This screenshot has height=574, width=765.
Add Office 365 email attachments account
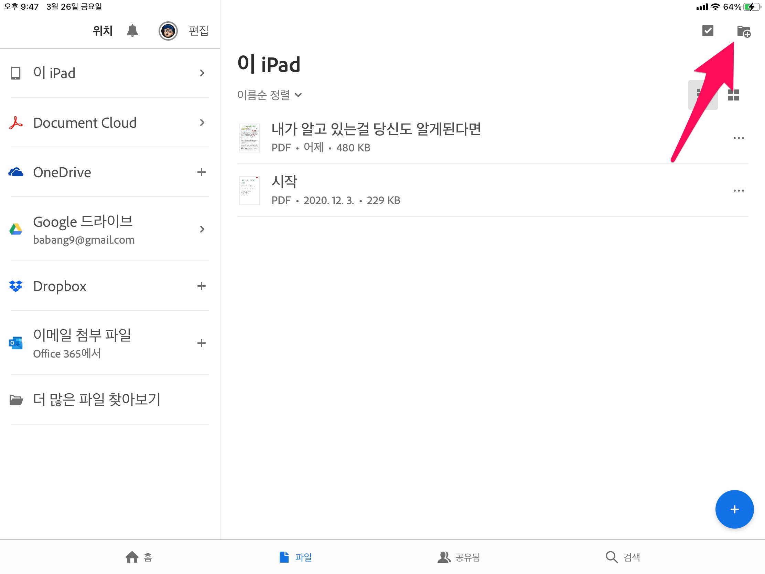click(201, 343)
